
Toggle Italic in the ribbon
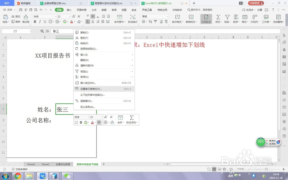click(x=40, y=22)
